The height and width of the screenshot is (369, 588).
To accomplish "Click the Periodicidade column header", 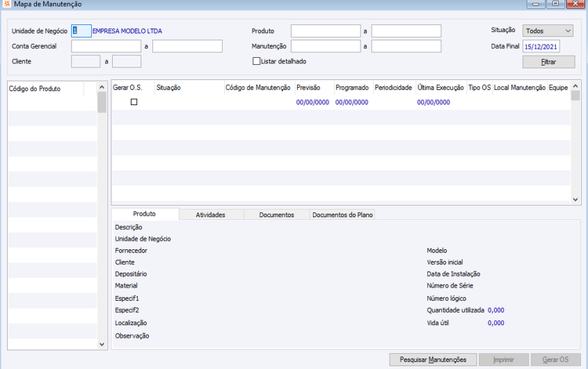I will tap(395, 88).
